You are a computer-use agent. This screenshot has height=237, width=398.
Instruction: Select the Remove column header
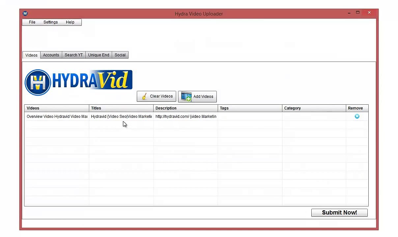(x=357, y=108)
